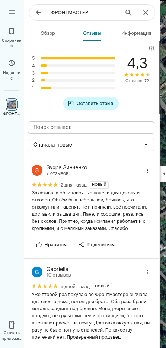The width and height of the screenshot is (166, 348).
Task: Click the "Отзывов: 72" count text
Action: pos(137,81)
